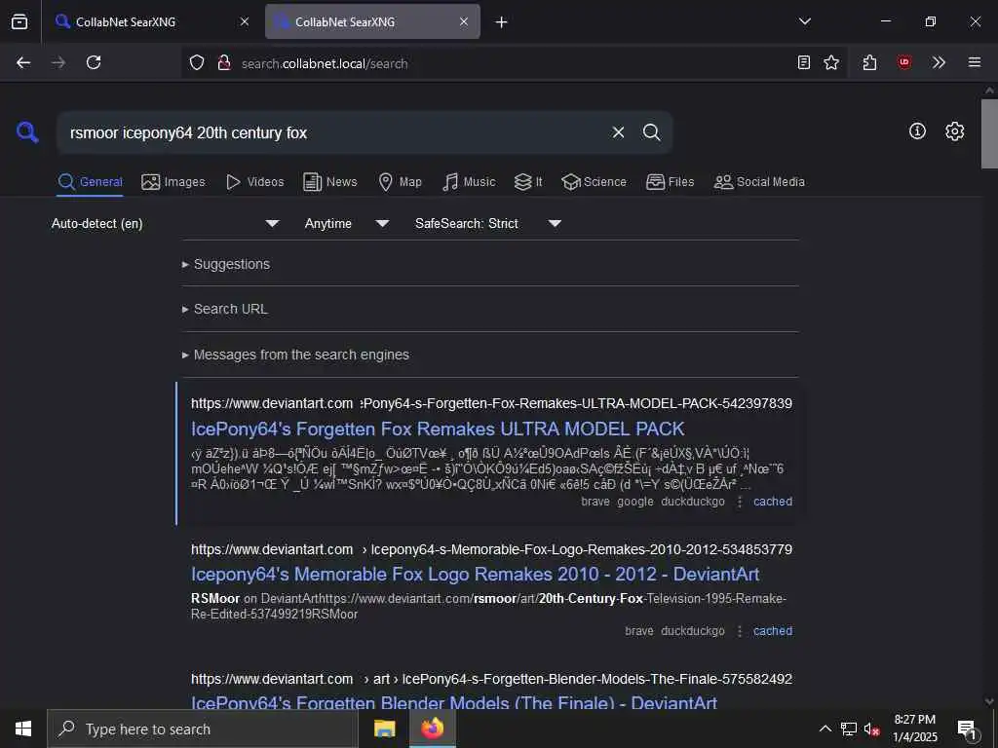Switch to the Science category tab
The image size is (998, 748).
tap(594, 182)
